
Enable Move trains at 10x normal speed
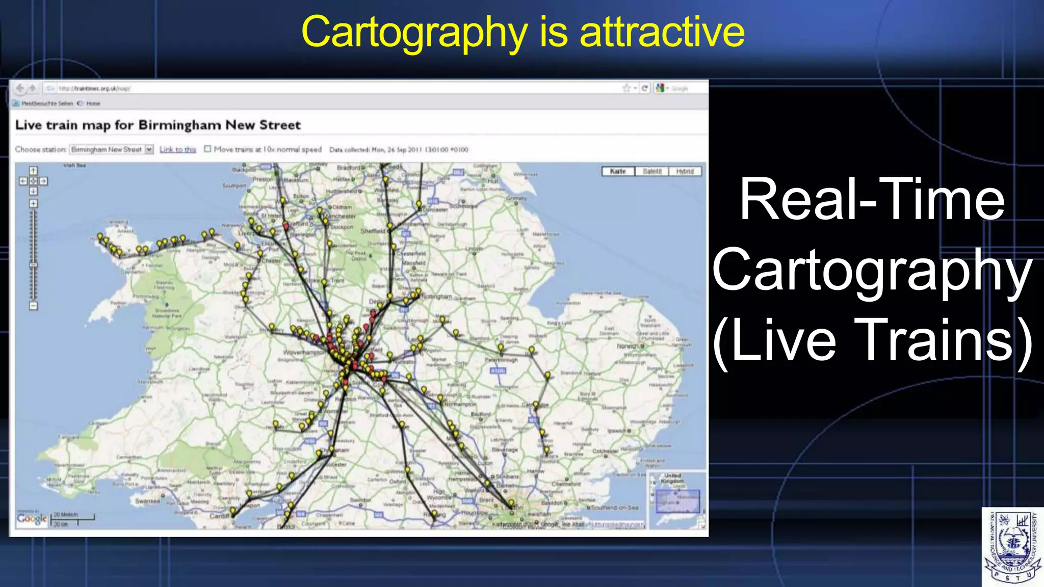click(x=207, y=149)
